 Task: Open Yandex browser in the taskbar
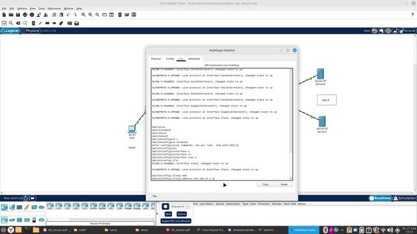pos(11,230)
